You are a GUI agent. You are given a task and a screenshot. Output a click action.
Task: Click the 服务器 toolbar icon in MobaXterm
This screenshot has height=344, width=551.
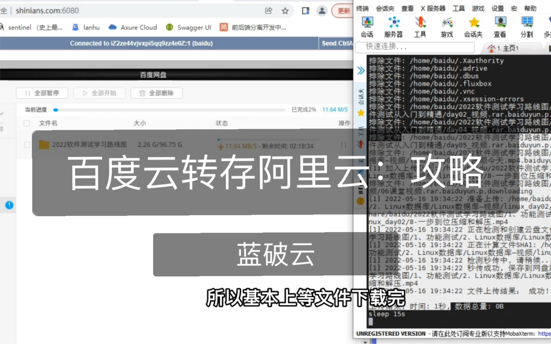point(394,27)
